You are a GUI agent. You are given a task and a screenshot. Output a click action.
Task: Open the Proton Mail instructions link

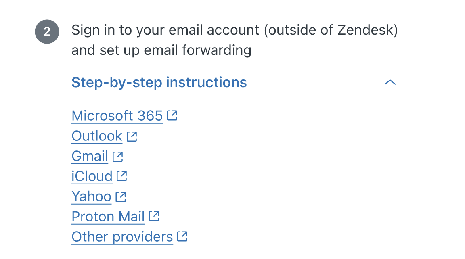pos(108,217)
